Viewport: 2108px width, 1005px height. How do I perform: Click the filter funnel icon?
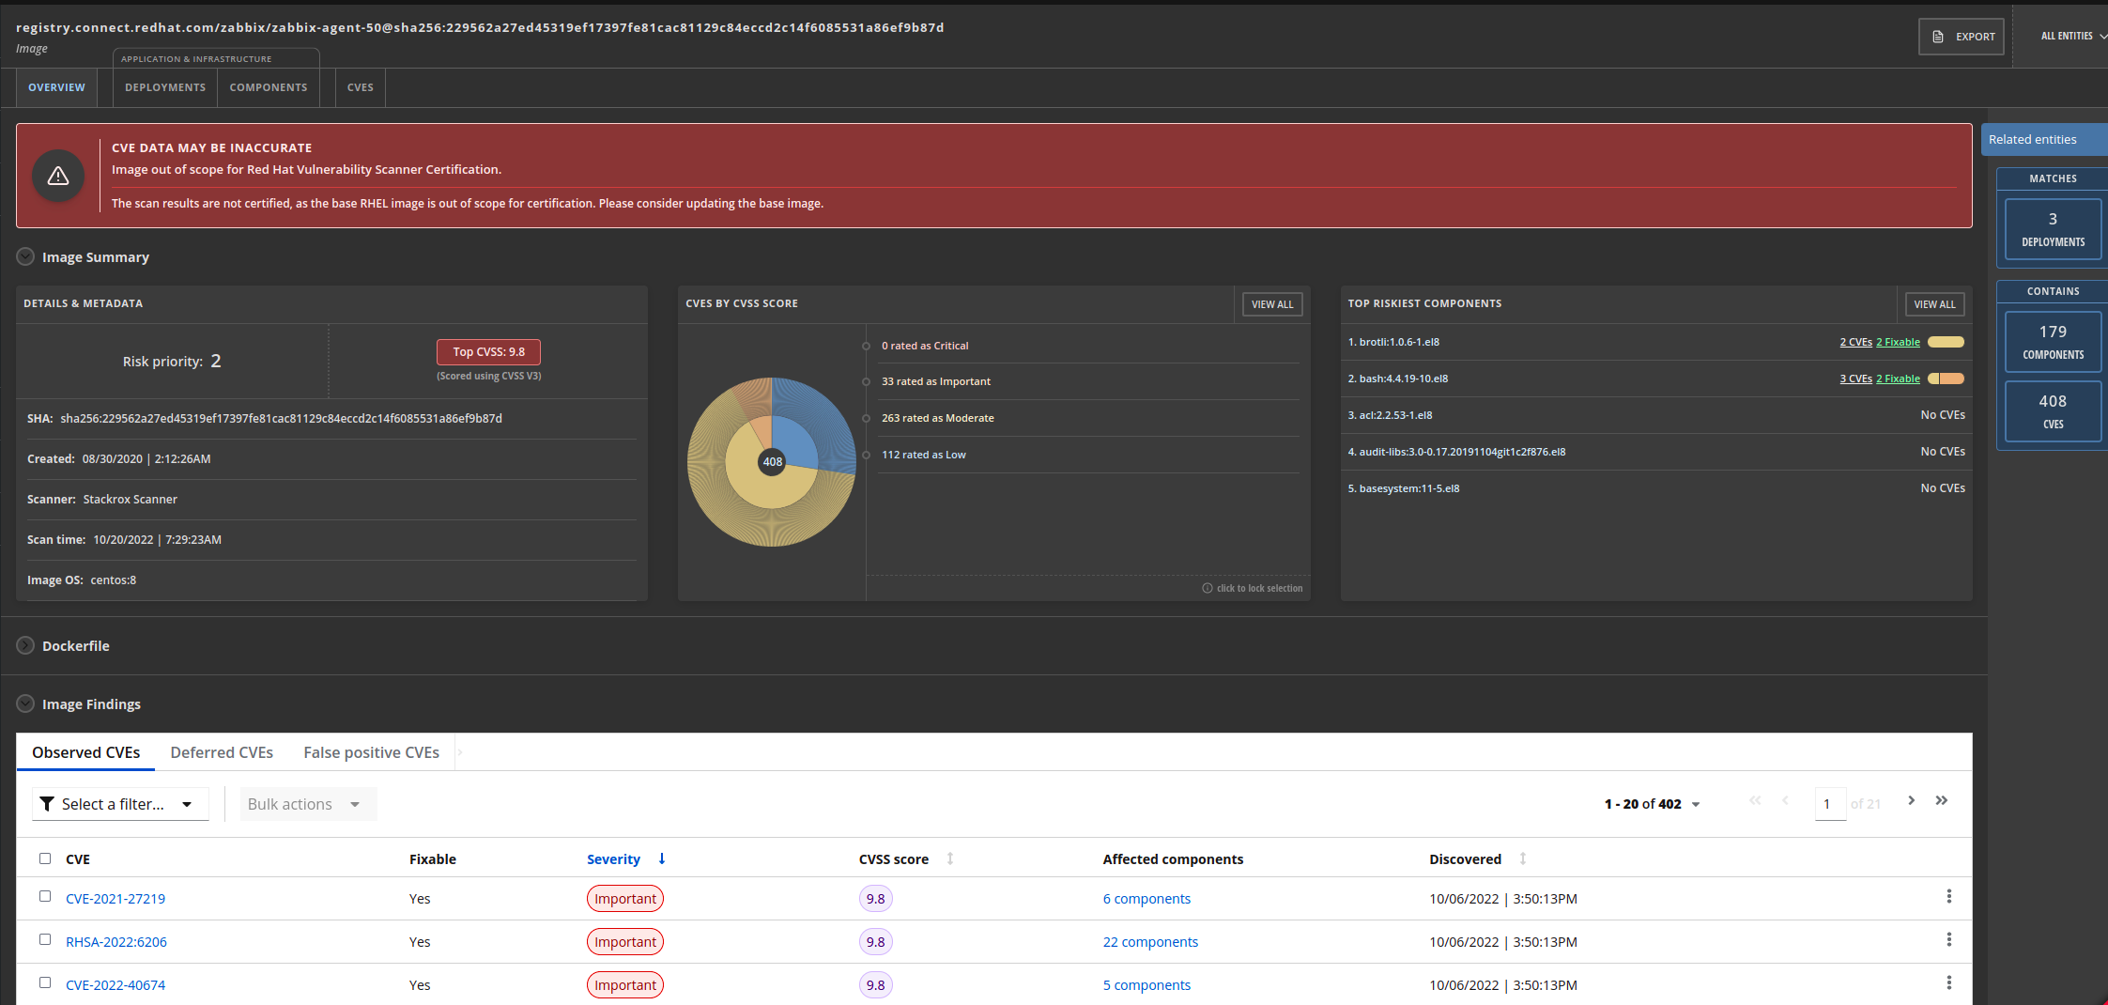coord(47,804)
